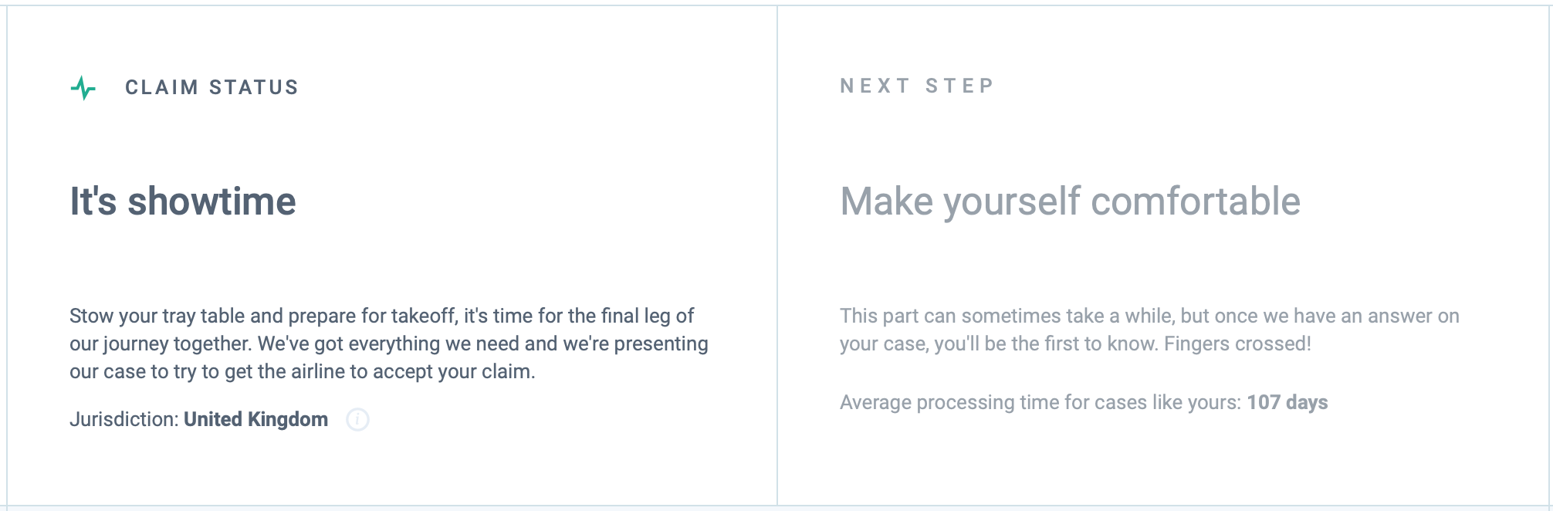
Task: Click the green pulse claim status icon
Action: click(83, 88)
